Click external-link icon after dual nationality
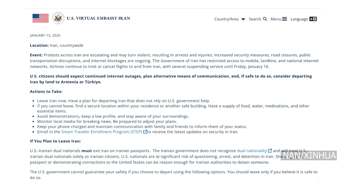The width and height of the screenshot is (348, 195). pyautogui.click(x=270, y=151)
